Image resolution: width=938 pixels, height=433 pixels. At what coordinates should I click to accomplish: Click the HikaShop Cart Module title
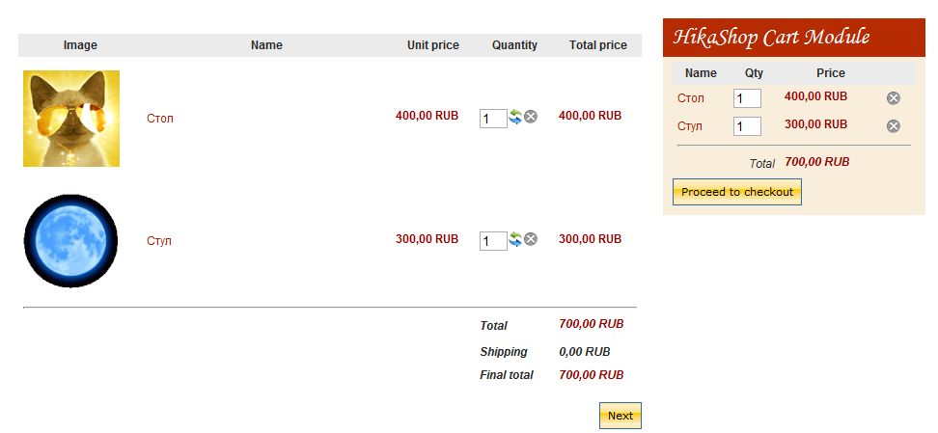tap(771, 38)
